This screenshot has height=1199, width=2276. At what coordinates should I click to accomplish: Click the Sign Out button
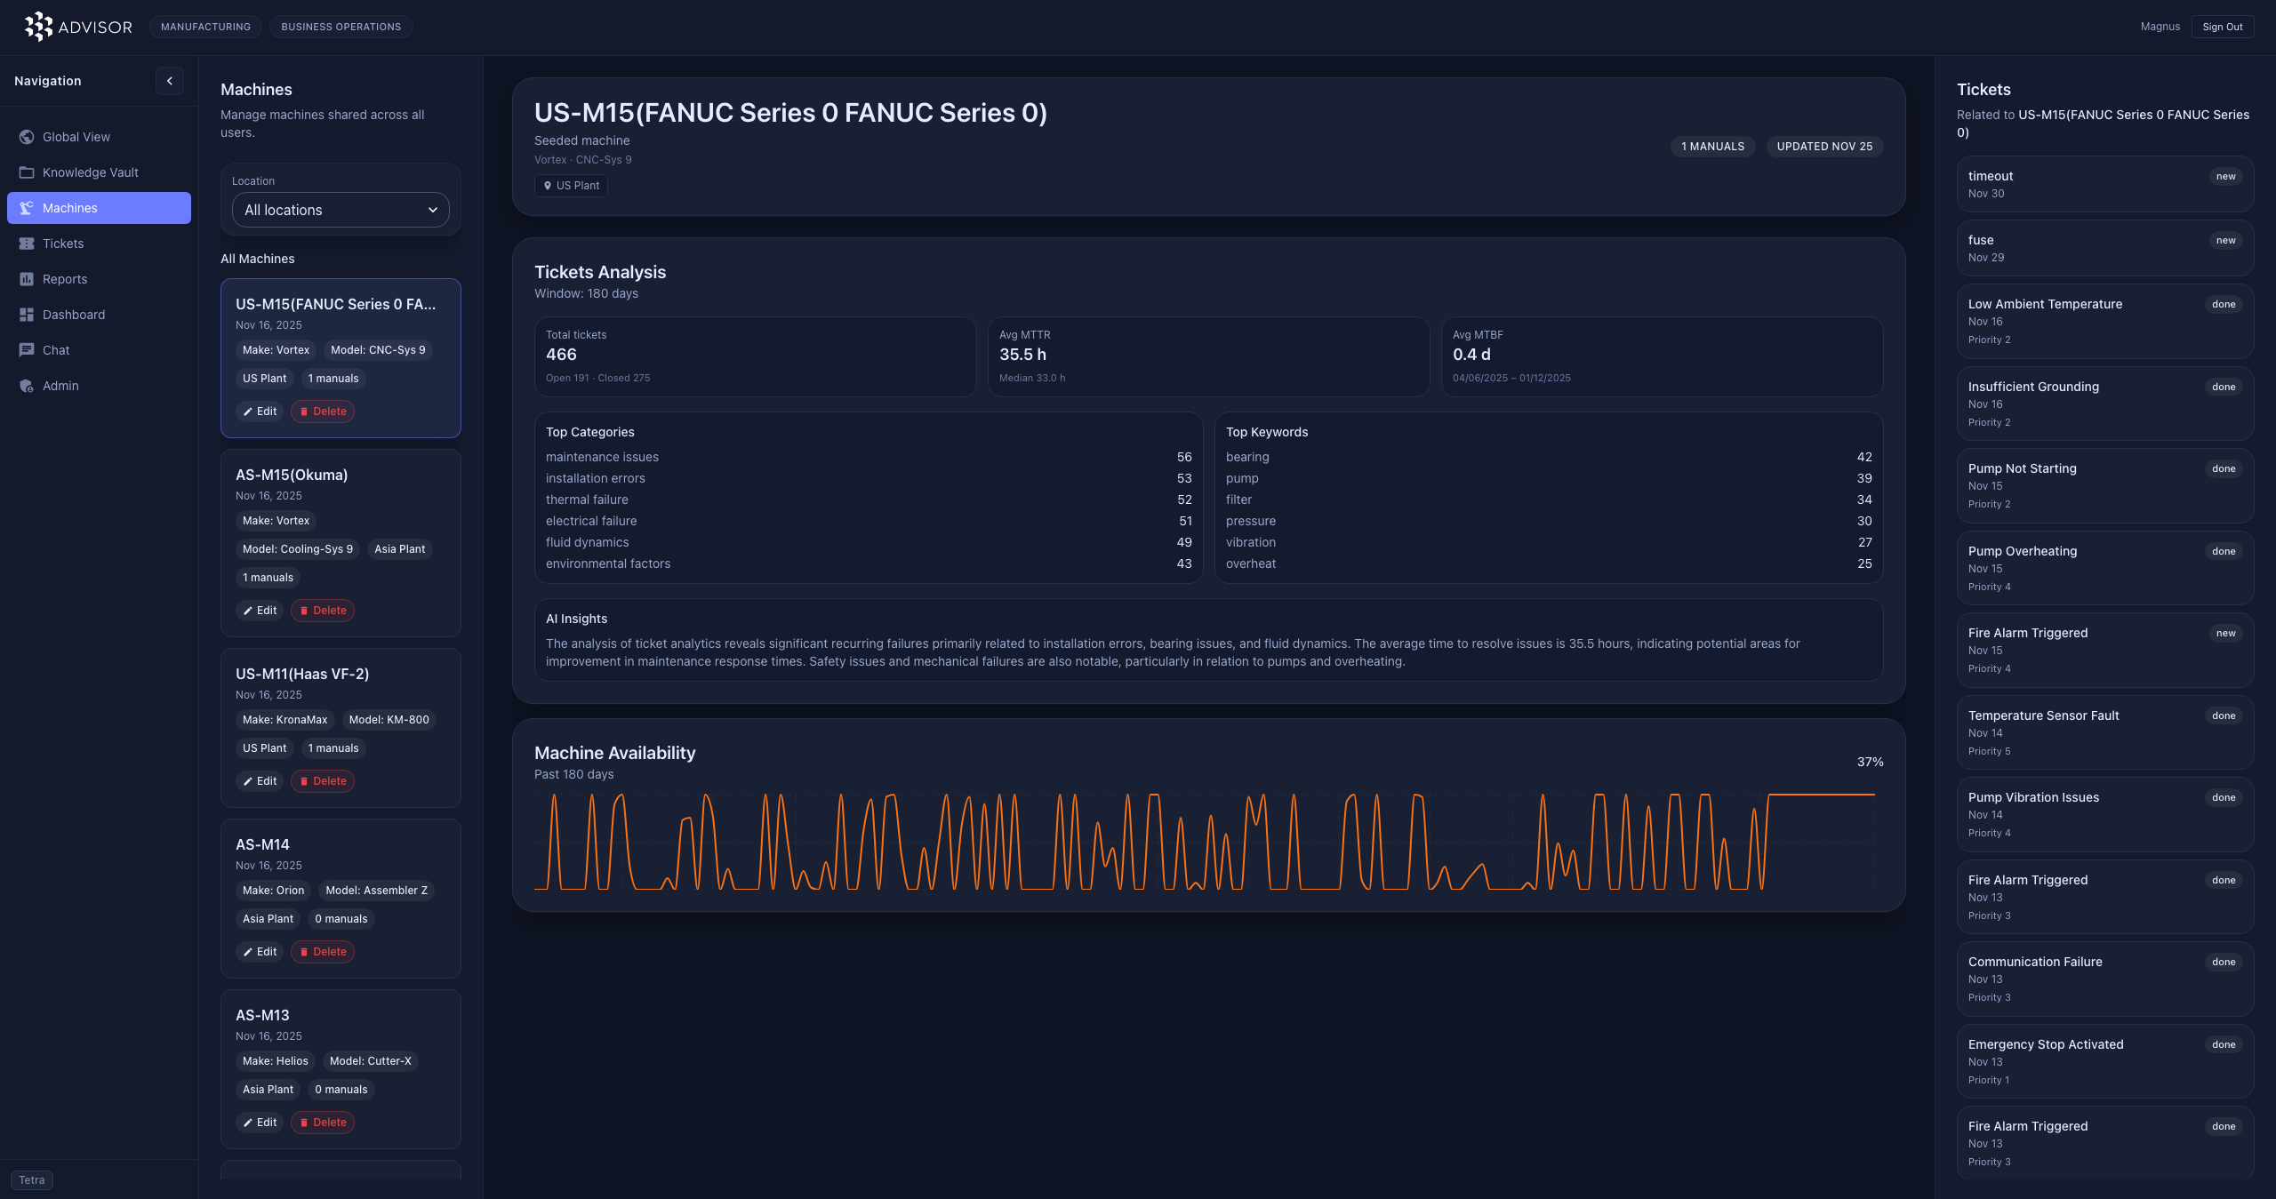point(2222,27)
